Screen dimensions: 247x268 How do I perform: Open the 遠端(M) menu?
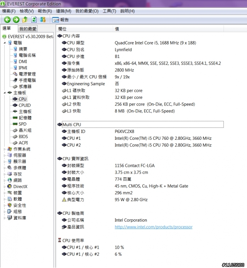(64, 11)
